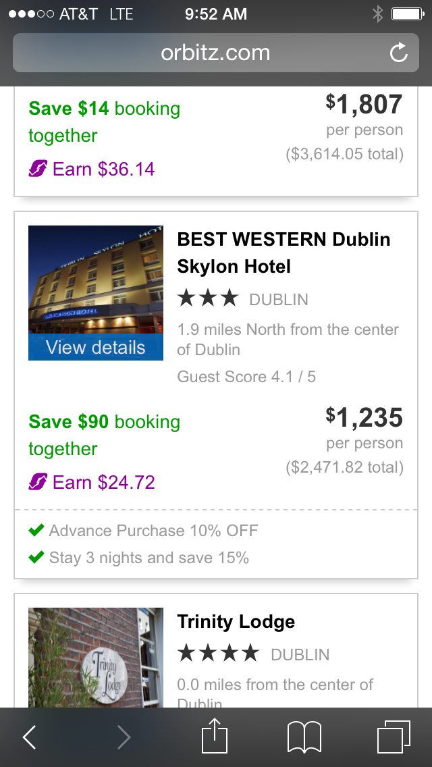Tap Orbucks icon beside Earn $24.72
Screen dimensions: 432x767
38,482
